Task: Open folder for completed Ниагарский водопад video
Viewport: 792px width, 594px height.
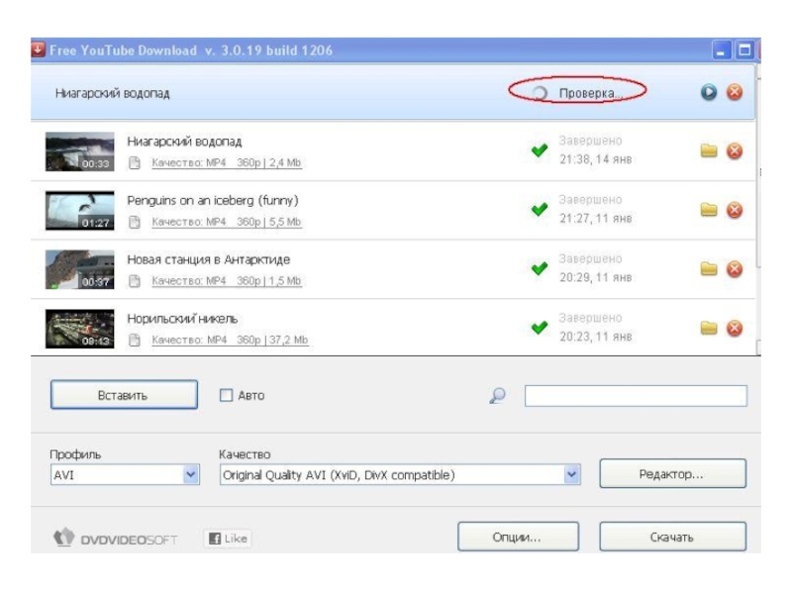Action: point(709,150)
